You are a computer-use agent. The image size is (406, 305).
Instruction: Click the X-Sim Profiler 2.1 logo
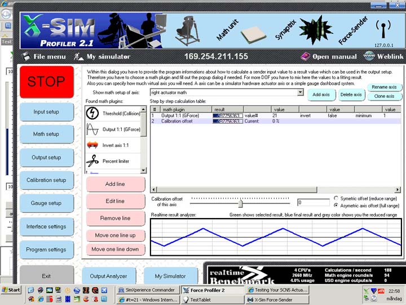pos(59,32)
